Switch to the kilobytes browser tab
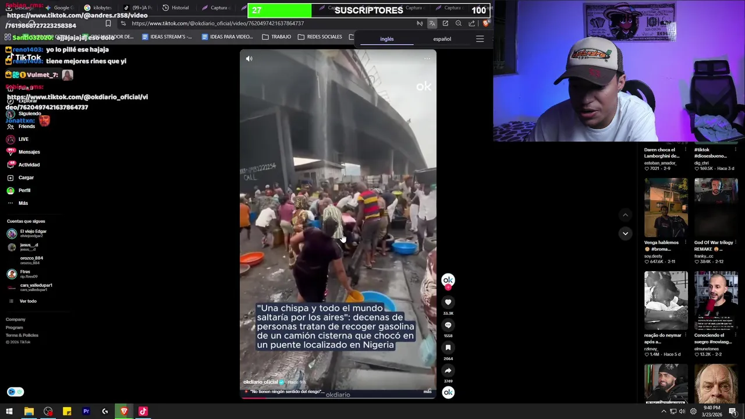The image size is (745, 419). [x=98, y=8]
